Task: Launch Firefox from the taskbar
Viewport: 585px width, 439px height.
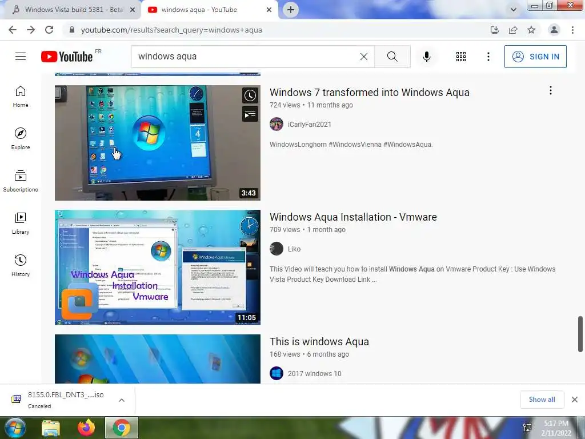Action: [86, 428]
